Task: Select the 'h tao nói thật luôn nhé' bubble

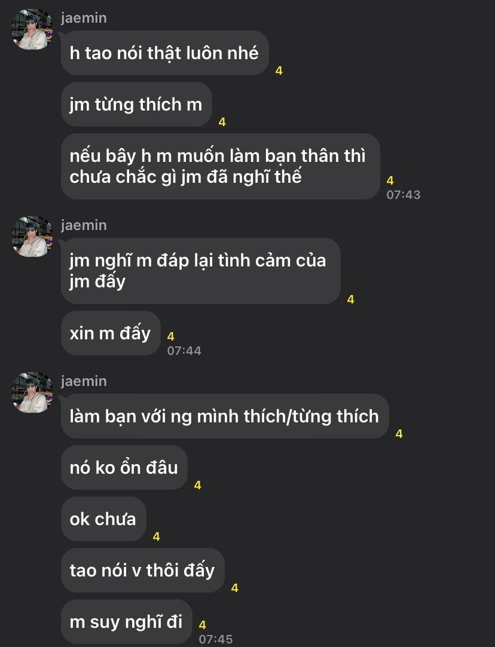Action: tap(165, 53)
